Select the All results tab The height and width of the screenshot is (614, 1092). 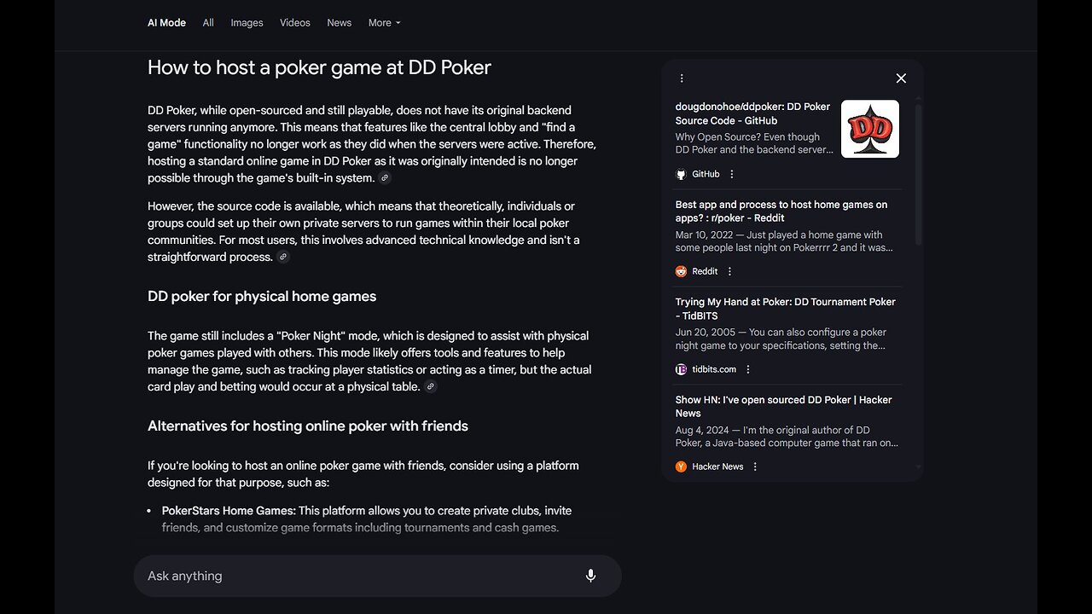pyautogui.click(x=208, y=23)
